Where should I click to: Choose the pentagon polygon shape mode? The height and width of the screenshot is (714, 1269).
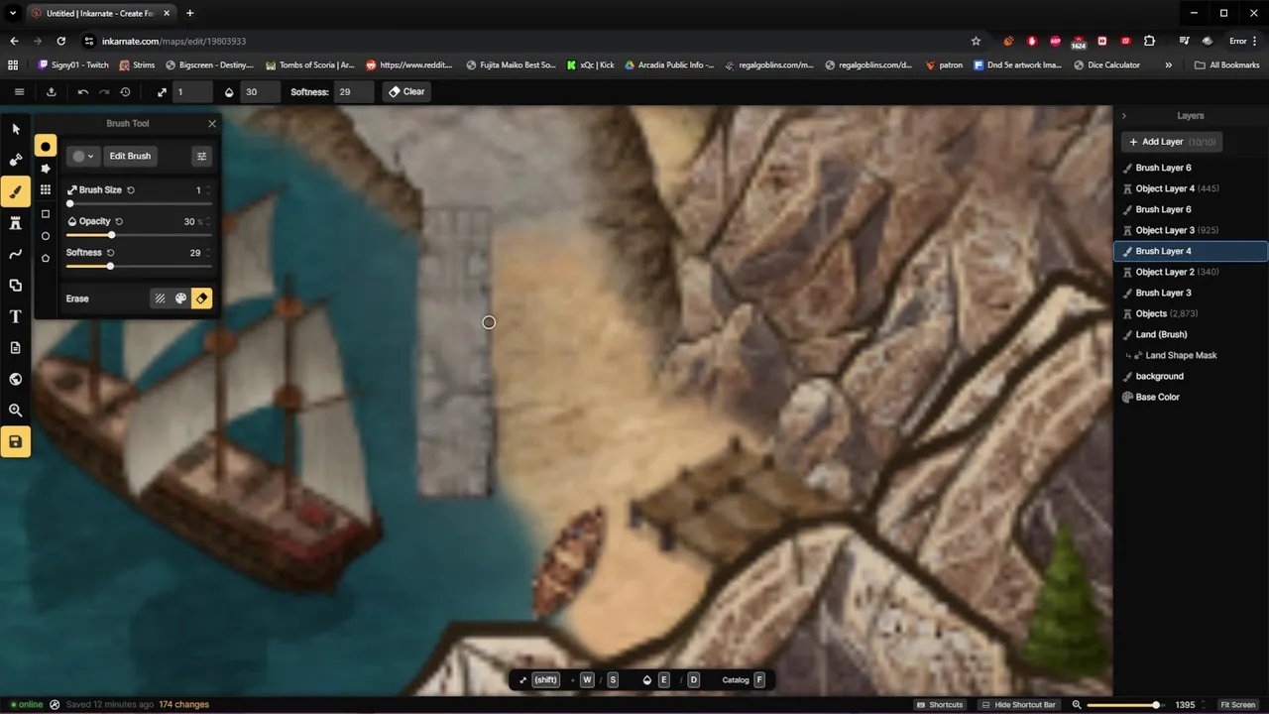click(x=45, y=258)
